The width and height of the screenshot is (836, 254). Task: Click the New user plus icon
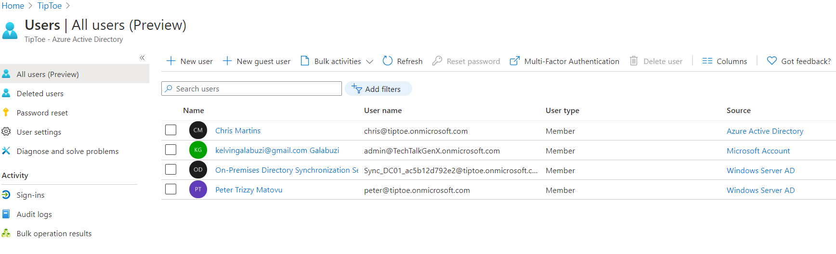170,61
